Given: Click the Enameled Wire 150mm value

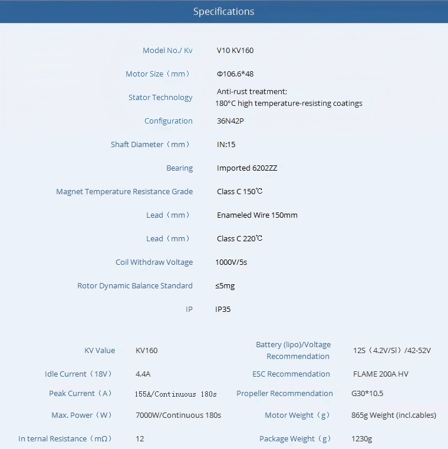Looking at the screenshot, I should pyautogui.click(x=257, y=215).
